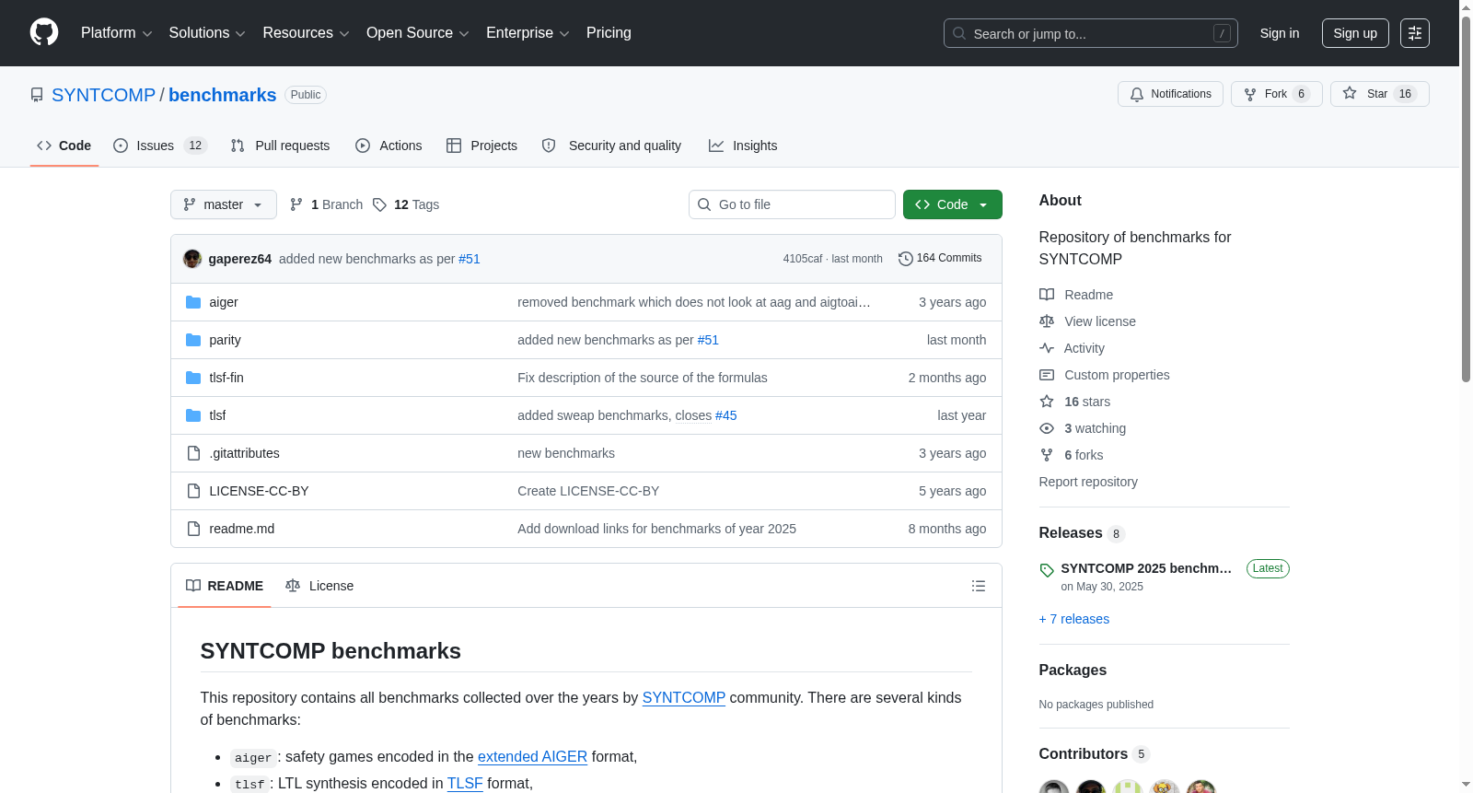Click the Report repository link
1473x793 pixels.
coord(1088,482)
